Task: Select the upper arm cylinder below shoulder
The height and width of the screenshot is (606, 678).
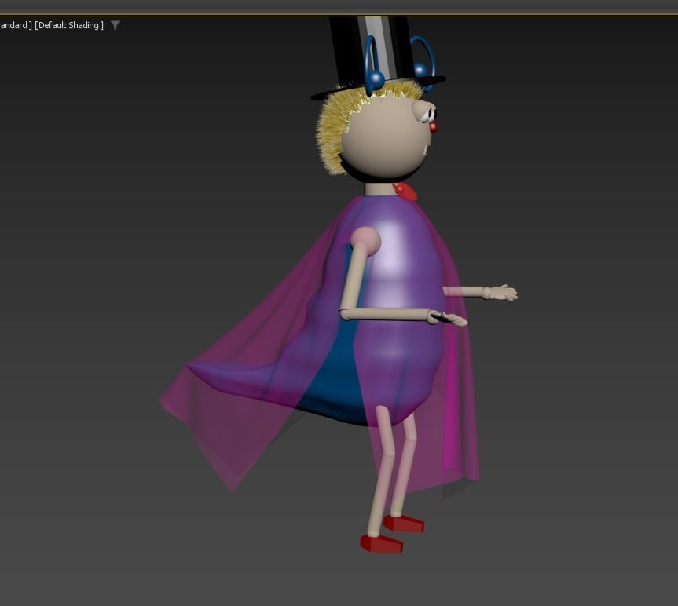Action: [x=354, y=281]
